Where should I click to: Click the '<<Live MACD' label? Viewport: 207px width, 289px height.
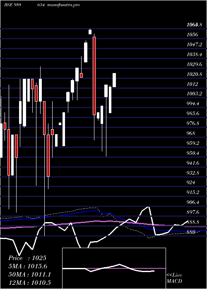(x=174, y=278)
